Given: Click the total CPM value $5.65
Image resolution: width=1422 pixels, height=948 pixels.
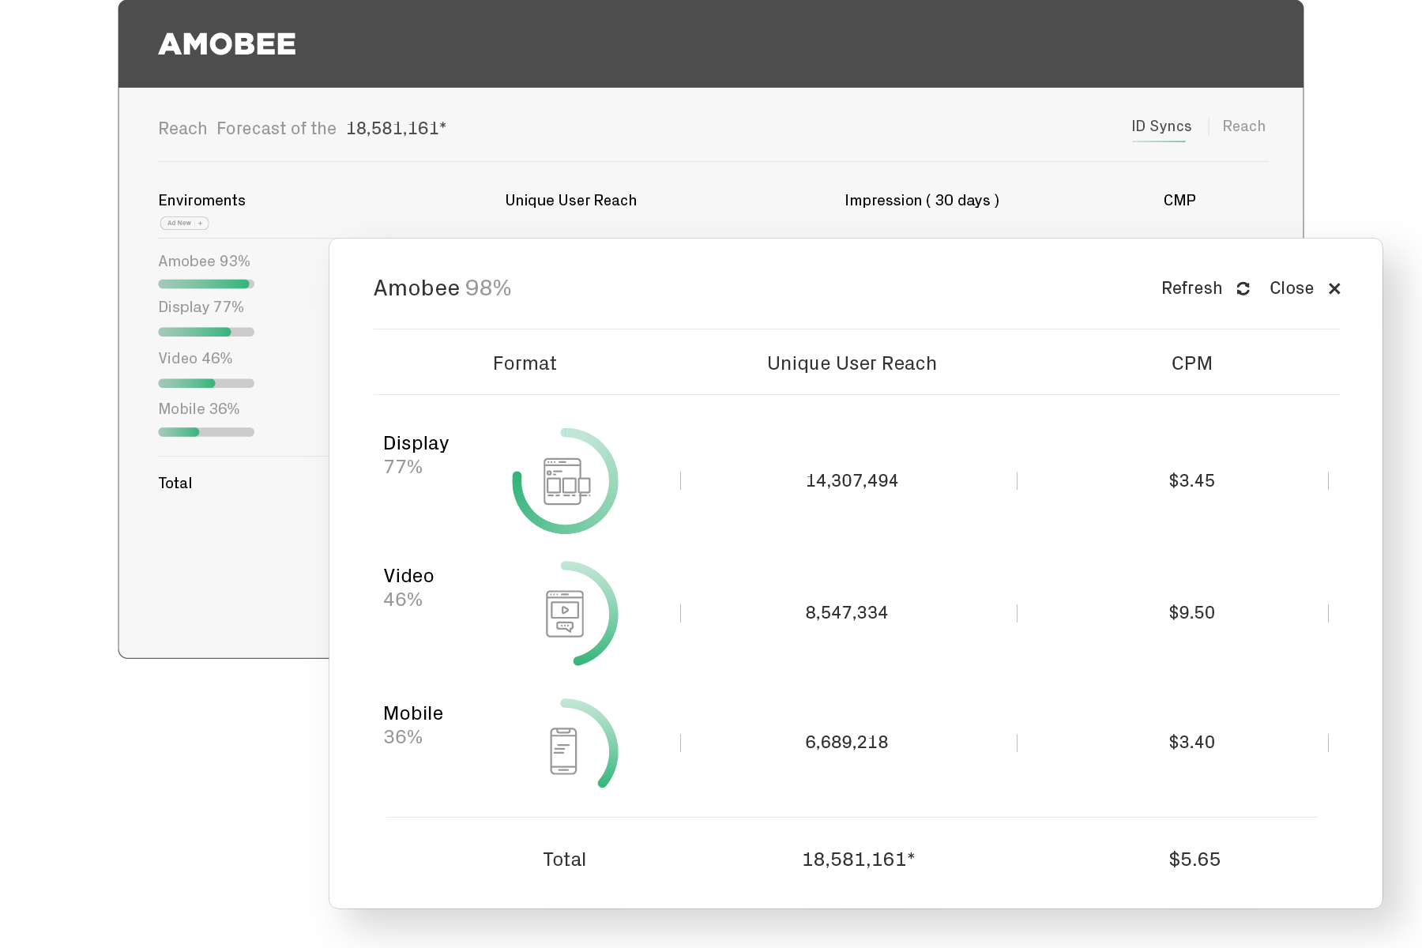Looking at the screenshot, I should click(x=1194, y=860).
